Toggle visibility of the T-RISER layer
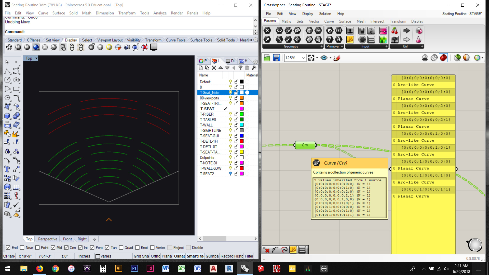The width and height of the screenshot is (489, 275). tap(230, 114)
